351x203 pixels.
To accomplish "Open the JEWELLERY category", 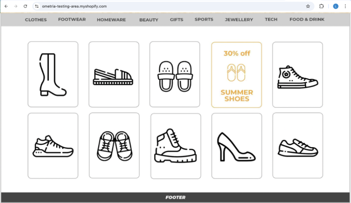I will 239,20.
